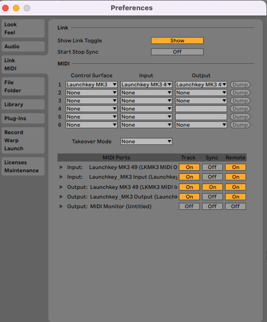Toggle the Show Link Toggle button

177,40
